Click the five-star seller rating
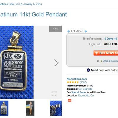 (x=73, y=82)
